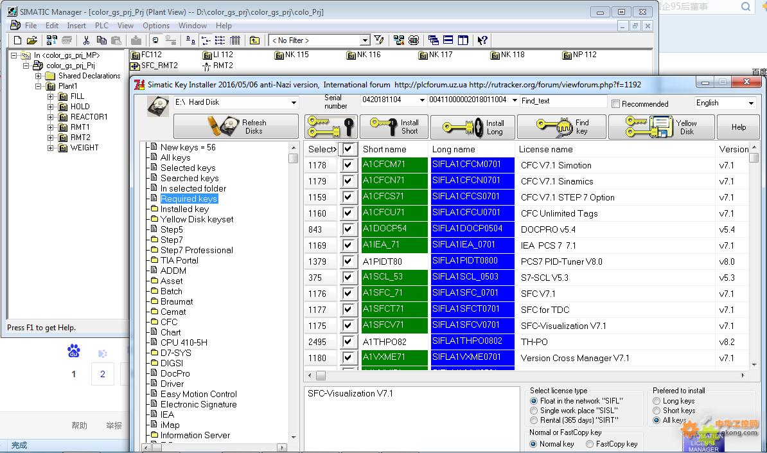767x453 pixels.
Task: Cut selection using the scissors icon
Action: point(87,40)
